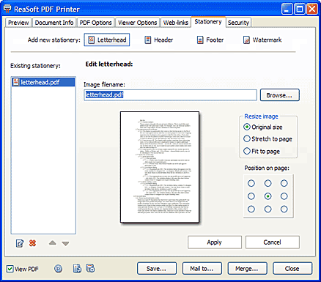Apply the letterhead changes
This screenshot has height=282, width=321.
(x=215, y=242)
